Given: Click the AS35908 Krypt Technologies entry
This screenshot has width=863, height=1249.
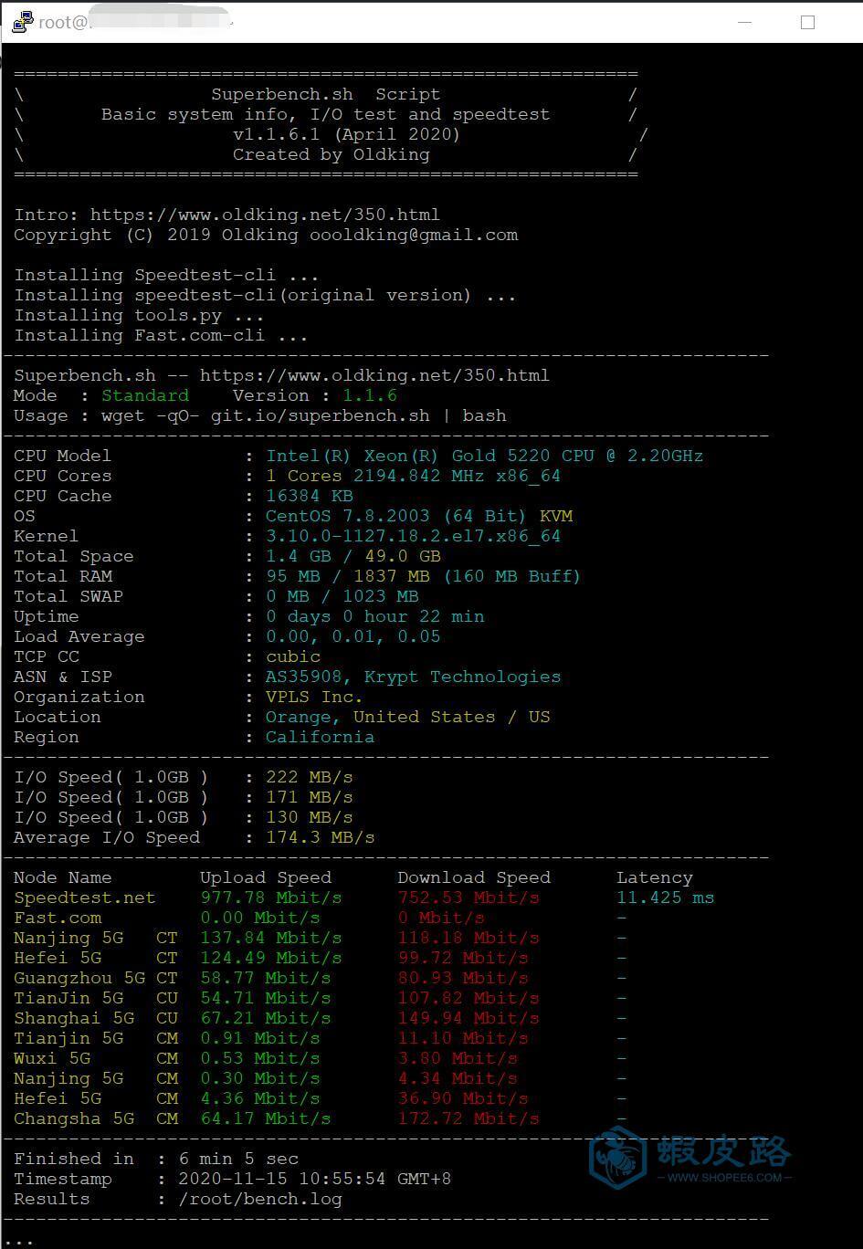Looking at the screenshot, I should coord(413,677).
